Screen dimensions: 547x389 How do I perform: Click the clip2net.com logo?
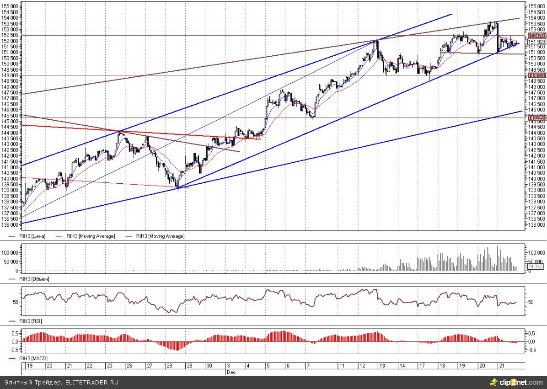[522, 382]
